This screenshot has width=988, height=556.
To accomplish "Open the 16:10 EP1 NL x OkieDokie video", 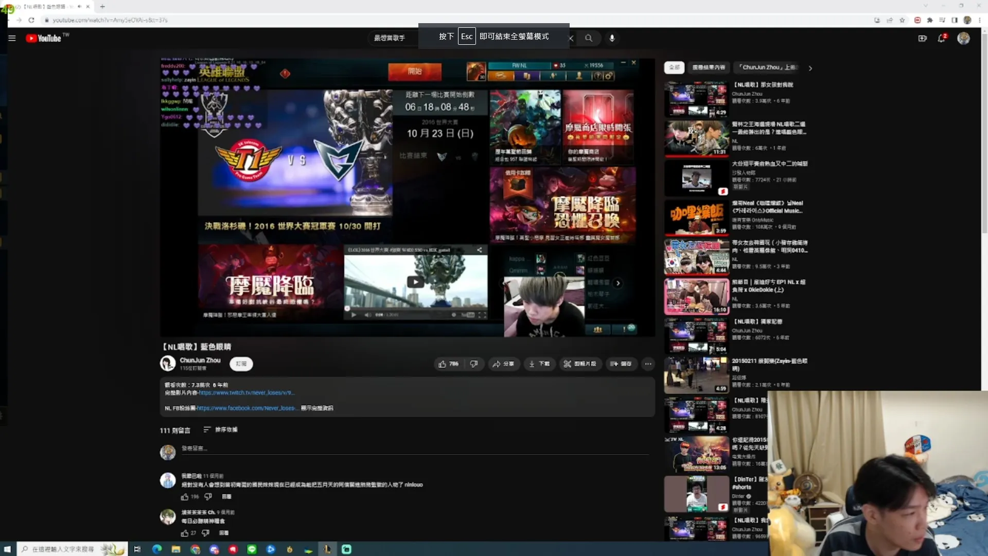I will (x=696, y=297).
